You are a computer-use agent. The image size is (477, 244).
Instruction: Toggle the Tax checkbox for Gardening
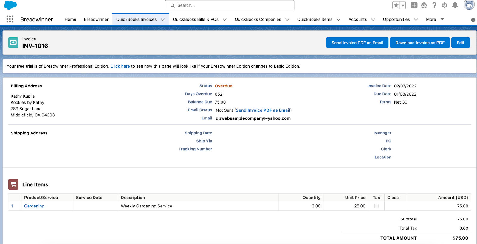(376, 206)
